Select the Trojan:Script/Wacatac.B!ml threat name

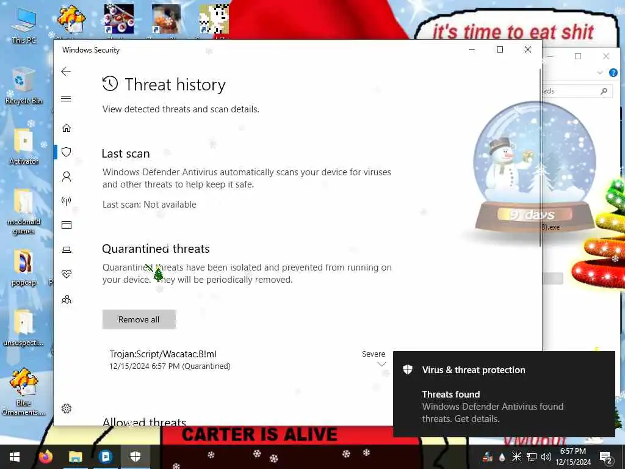click(x=163, y=354)
